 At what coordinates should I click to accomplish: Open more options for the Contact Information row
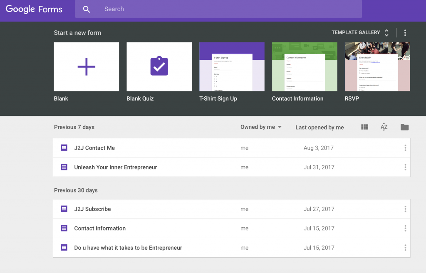[x=405, y=228]
